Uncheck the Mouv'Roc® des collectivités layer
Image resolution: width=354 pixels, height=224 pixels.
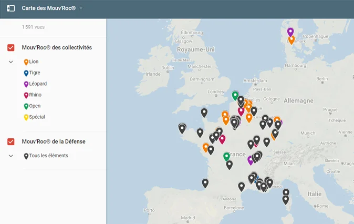11,48
